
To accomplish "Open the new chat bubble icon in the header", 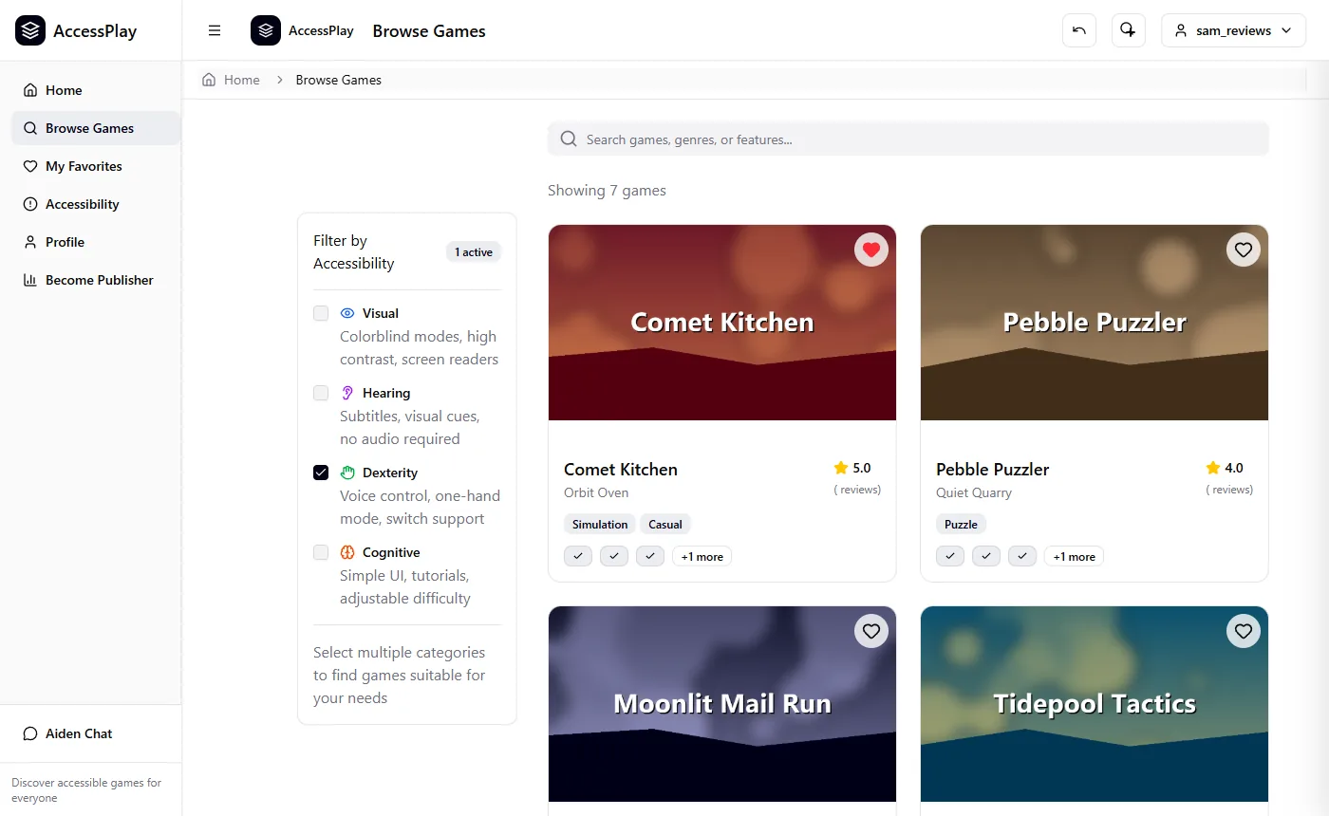I will 1129,30.
